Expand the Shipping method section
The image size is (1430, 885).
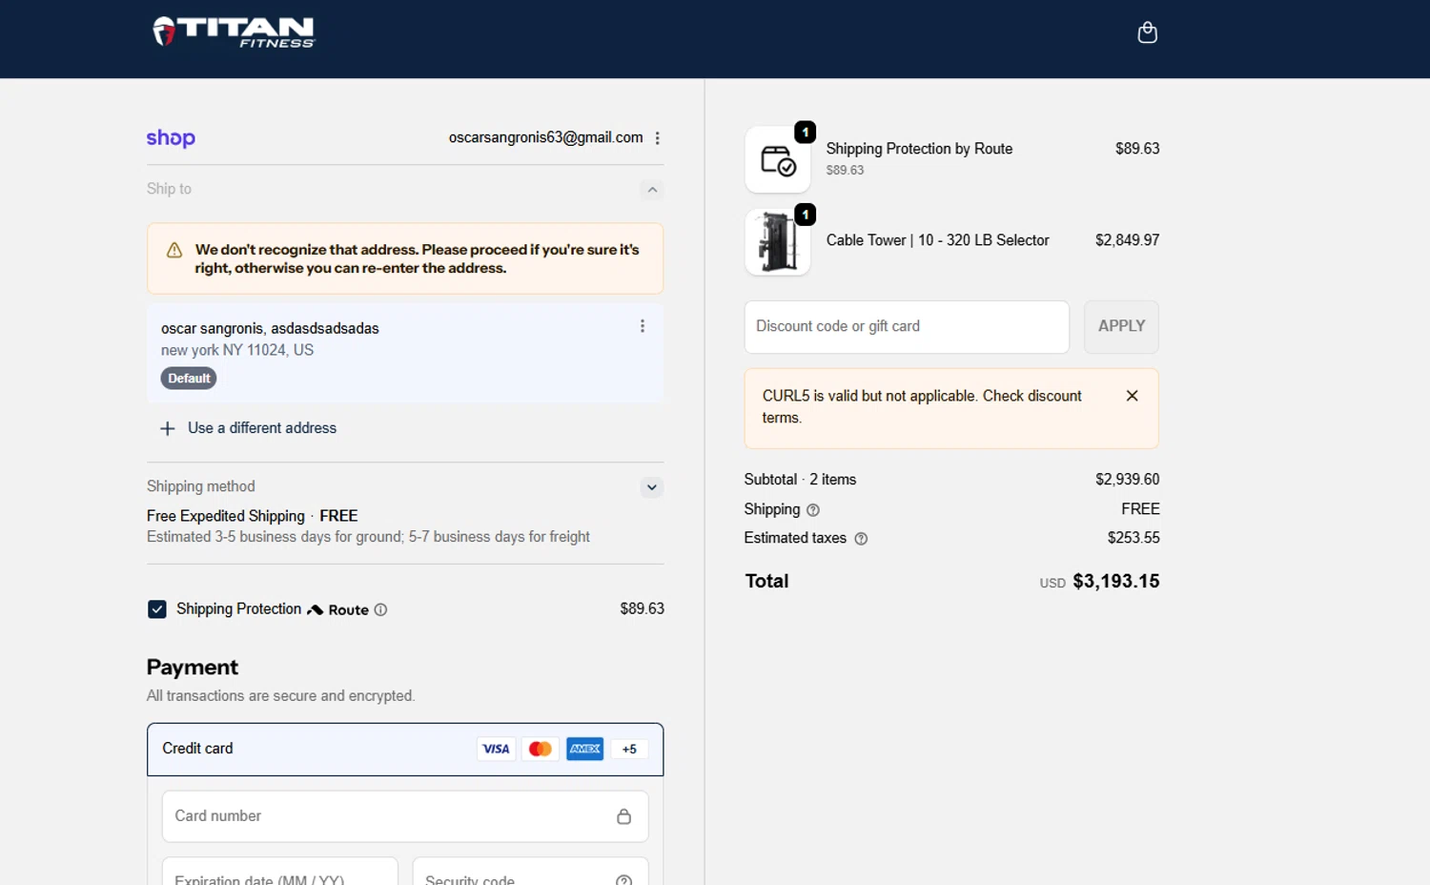click(652, 487)
